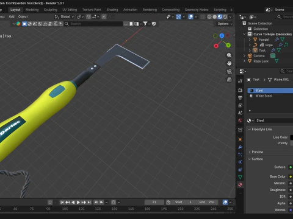Click the Line Color swatch
293x219 pixels.
[291, 137]
